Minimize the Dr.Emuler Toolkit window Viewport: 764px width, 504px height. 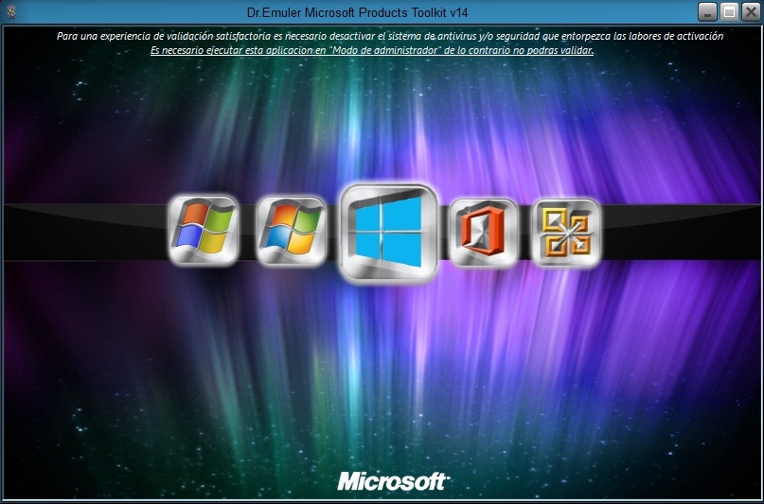[707, 12]
